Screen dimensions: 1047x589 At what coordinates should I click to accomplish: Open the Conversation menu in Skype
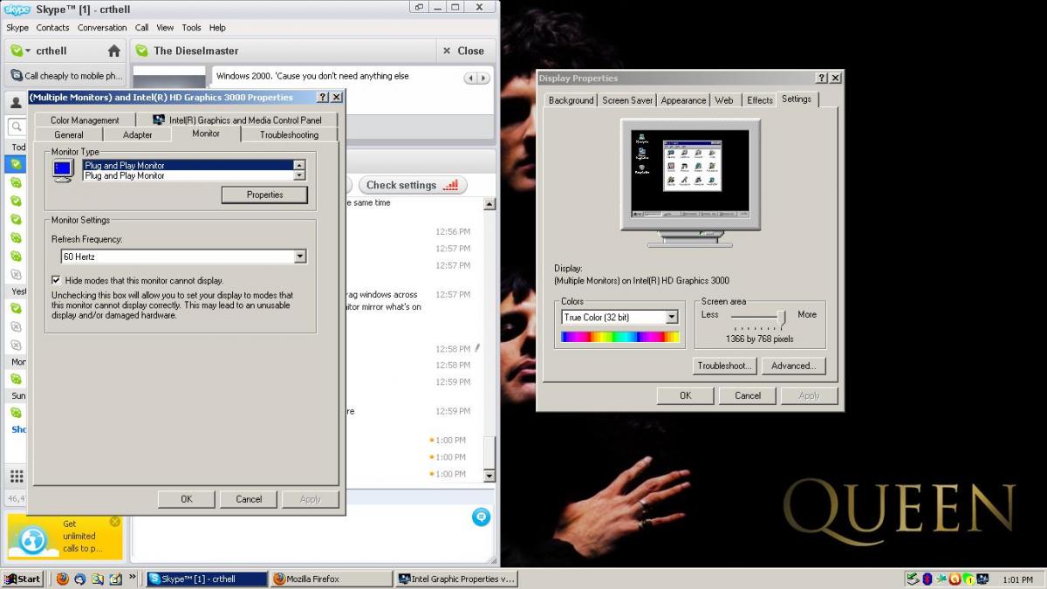[x=102, y=27]
